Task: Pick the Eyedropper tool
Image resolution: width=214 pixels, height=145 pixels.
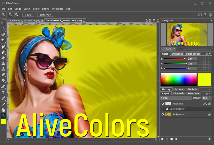Action: pyautogui.click(x=3, y=104)
